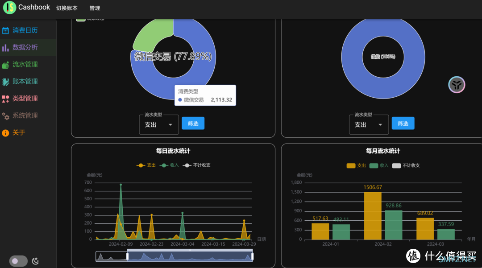Image resolution: width=482 pixels, height=268 pixels.
Task: Click the 2024-03-29 axis date label
Action: [x=244, y=244]
